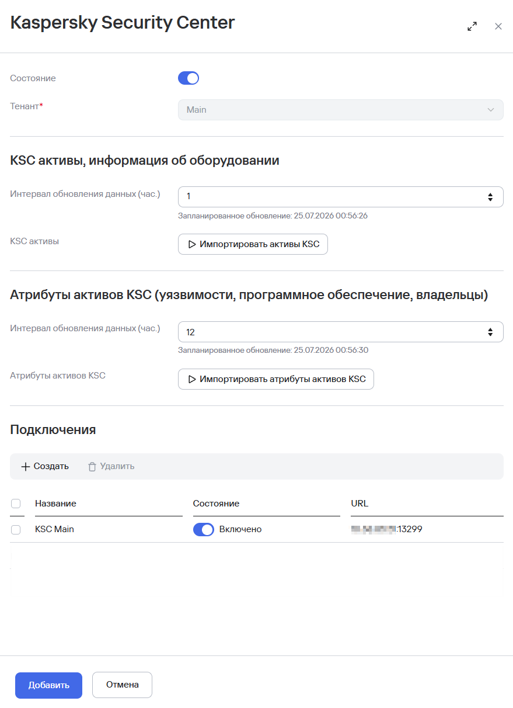Expand the panel to full screen
This screenshot has width=513, height=708.
pyautogui.click(x=472, y=26)
